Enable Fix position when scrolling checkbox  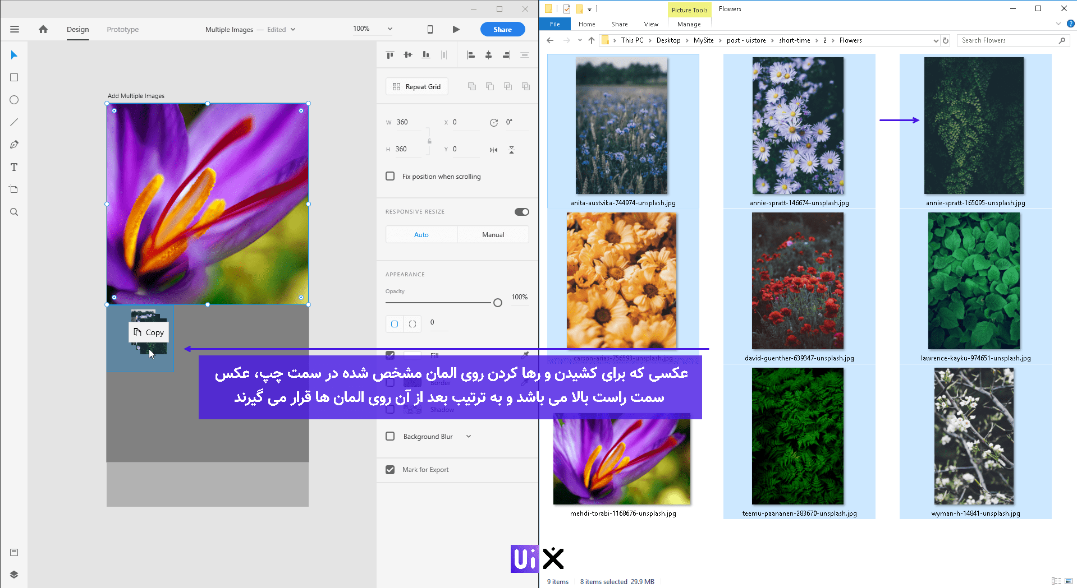point(390,176)
